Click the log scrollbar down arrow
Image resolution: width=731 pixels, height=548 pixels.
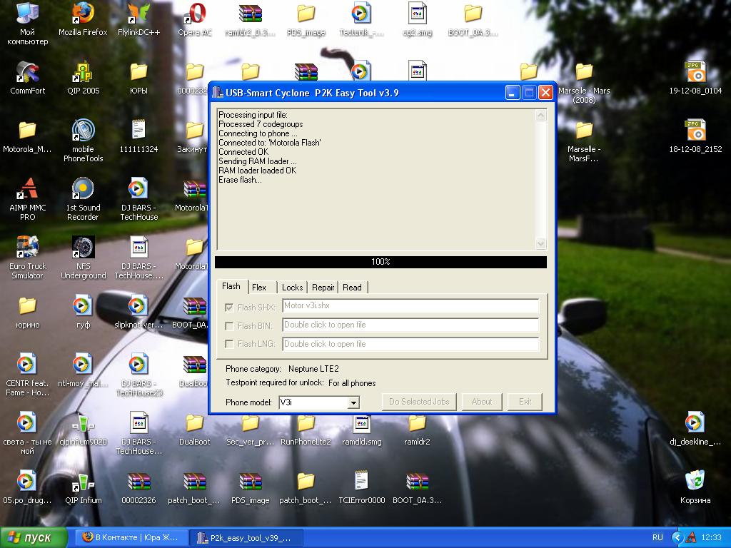coord(541,243)
